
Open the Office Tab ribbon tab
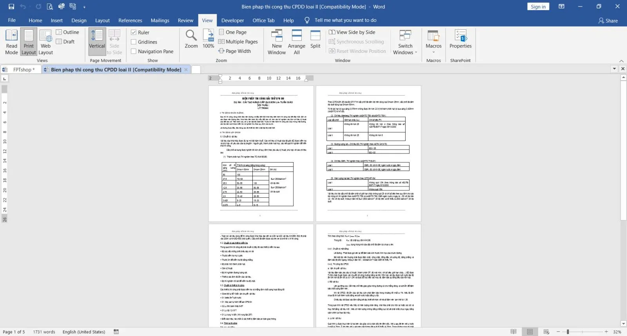pos(263,20)
